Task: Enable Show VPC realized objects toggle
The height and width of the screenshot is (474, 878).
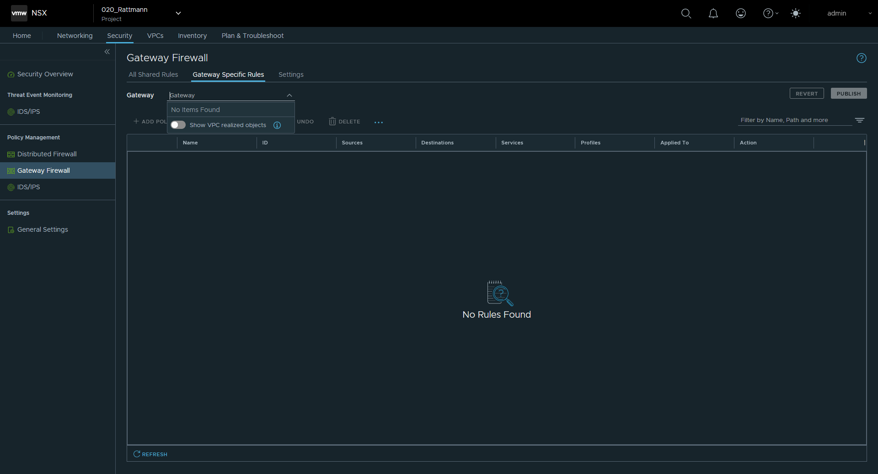Action: (x=178, y=125)
